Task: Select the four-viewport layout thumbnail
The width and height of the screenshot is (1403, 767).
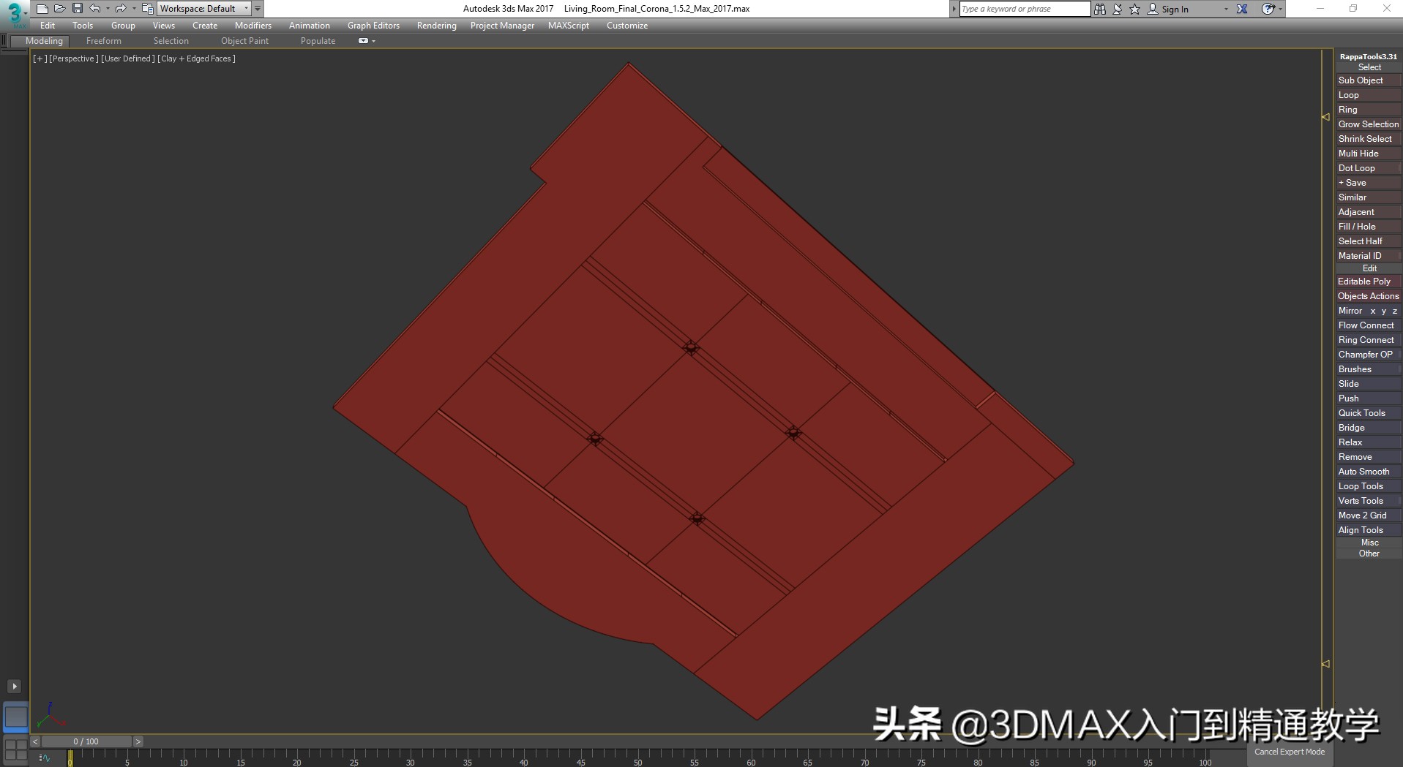Action: [x=15, y=749]
